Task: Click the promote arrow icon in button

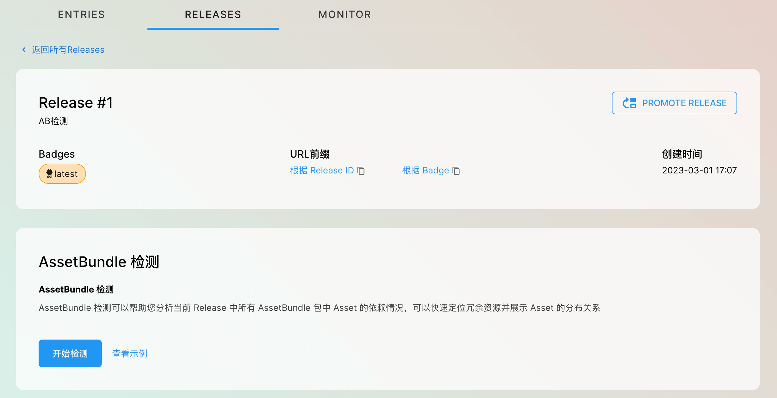Action: point(629,103)
